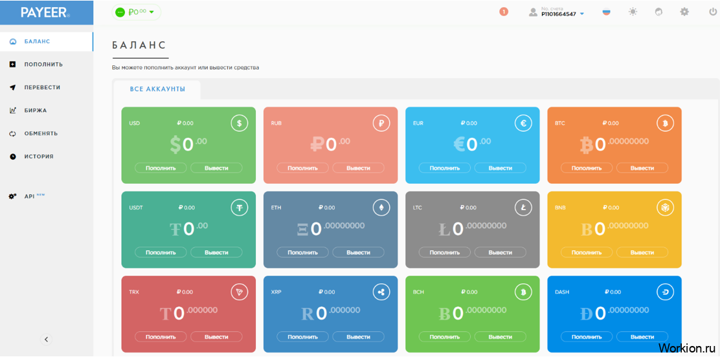This screenshot has width=720, height=357.
Task: Click the Tron icon on TRX card
Action: [x=239, y=292]
